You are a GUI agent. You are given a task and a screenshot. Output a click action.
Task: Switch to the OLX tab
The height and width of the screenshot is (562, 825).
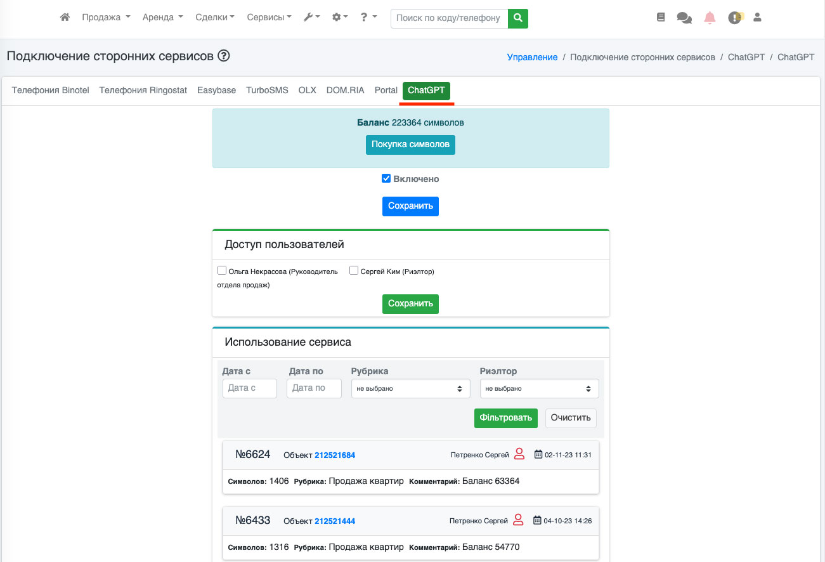(307, 90)
